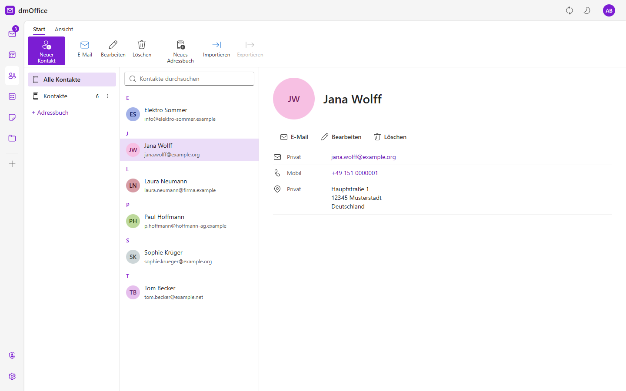Image resolution: width=626 pixels, height=391 pixels.
Task: Click the plus icon to add app
Action: 12,164
